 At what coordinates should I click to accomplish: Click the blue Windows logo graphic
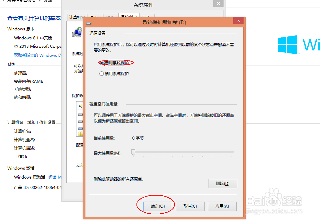287,44
